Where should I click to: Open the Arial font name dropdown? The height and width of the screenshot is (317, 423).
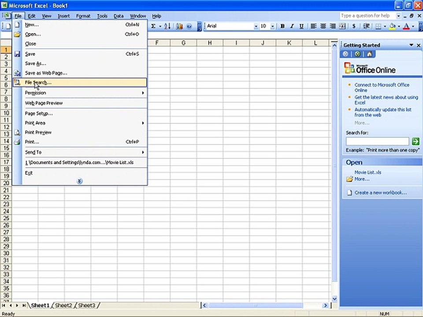click(x=256, y=26)
